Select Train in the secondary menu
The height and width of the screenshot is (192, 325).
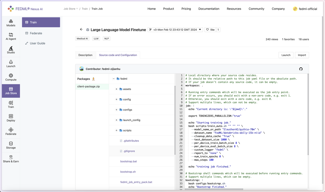[41, 22]
